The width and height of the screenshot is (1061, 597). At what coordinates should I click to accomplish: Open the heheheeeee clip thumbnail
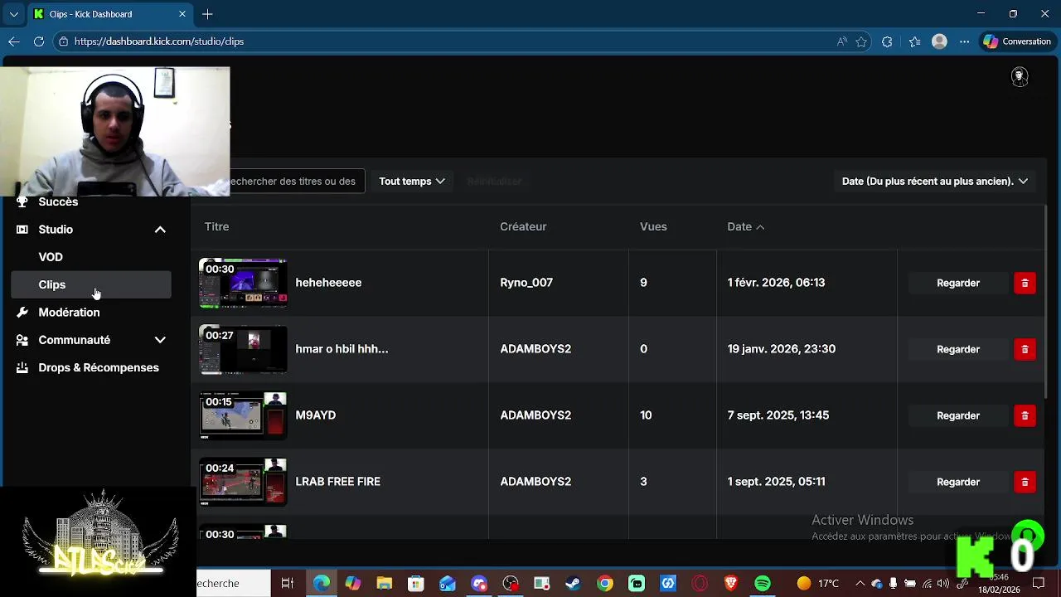[x=243, y=283]
